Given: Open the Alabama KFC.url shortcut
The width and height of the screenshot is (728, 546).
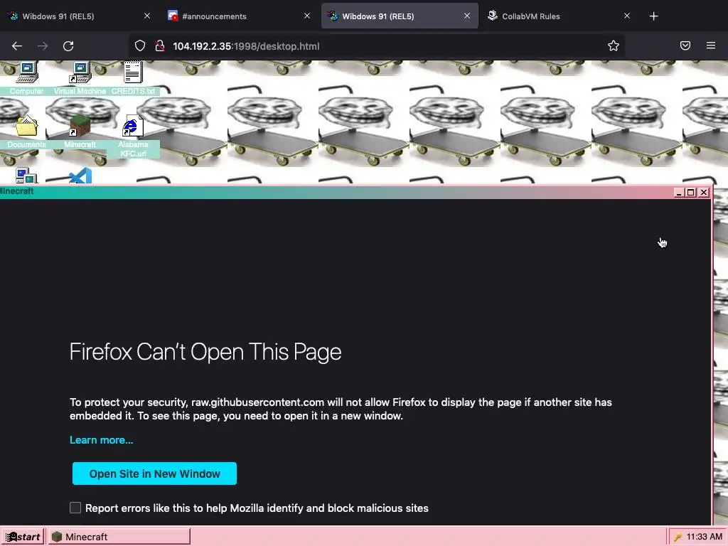Looking at the screenshot, I should pos(133,136).
